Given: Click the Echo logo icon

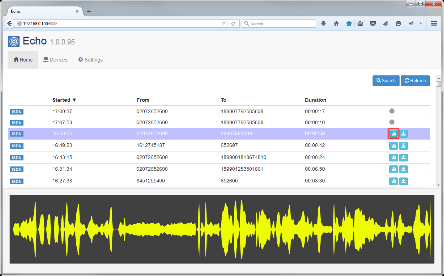Looking at the screenshot, I should [x=14, y=42].
